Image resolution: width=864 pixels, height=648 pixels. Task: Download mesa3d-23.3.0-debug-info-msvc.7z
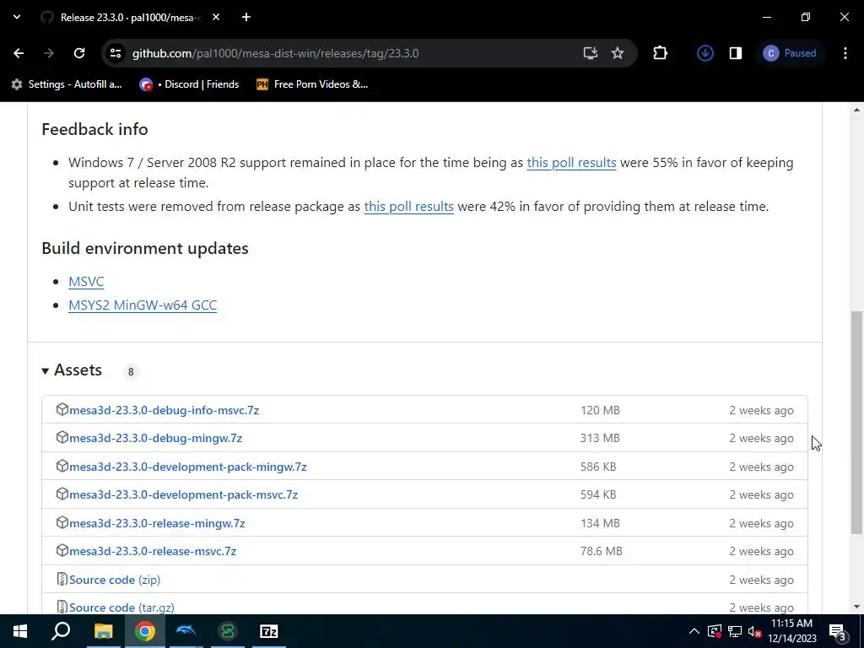click(x=164, y=410)
